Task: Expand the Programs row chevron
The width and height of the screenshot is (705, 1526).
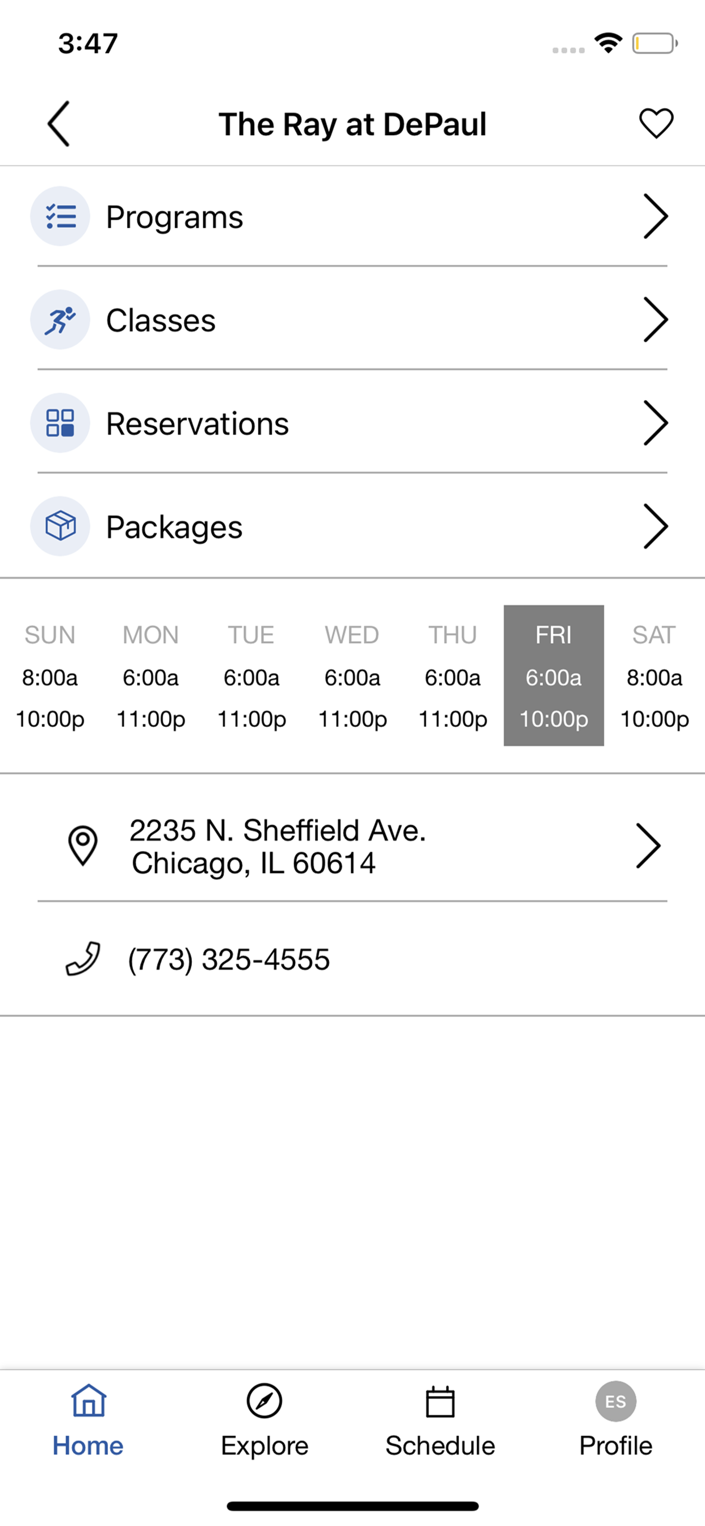Action: [x=655, y=216]
